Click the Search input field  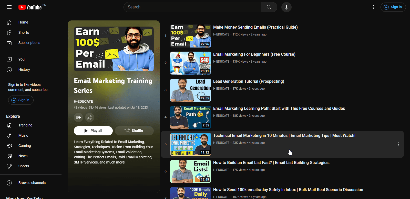(x=192, y=7)
